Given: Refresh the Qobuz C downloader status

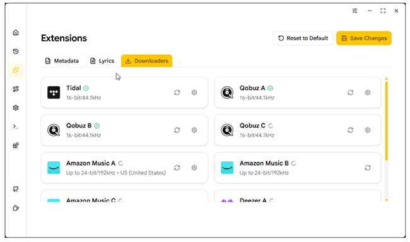Looking at the screenshot, I should pos(350,130).
